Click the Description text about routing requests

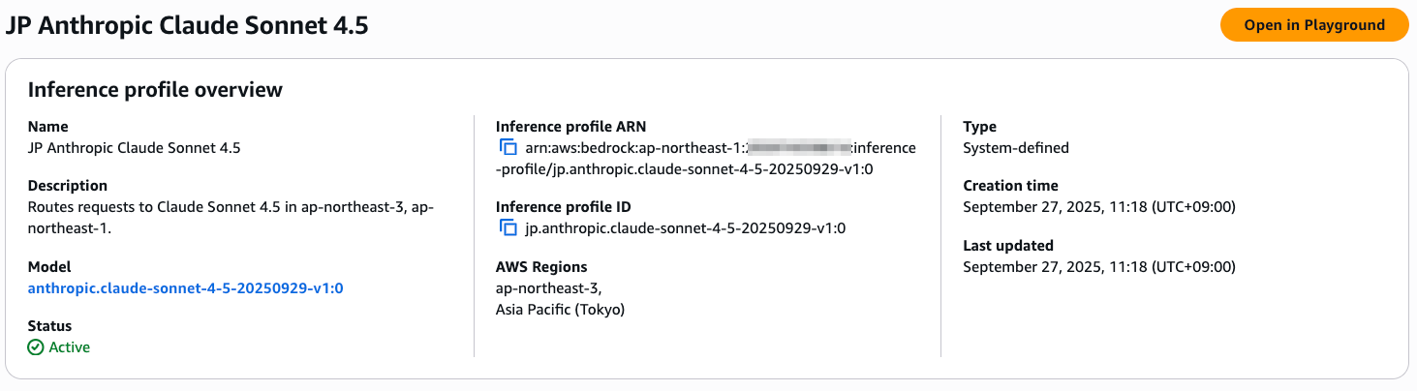point(231,218)
